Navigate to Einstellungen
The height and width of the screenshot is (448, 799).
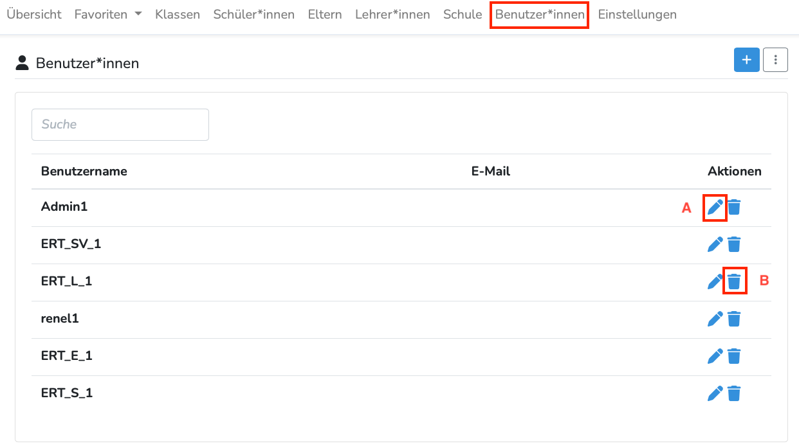click(x=637, y=14)
